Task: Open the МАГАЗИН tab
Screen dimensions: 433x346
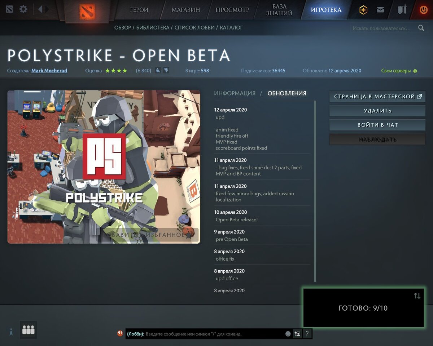Action: 186,10
